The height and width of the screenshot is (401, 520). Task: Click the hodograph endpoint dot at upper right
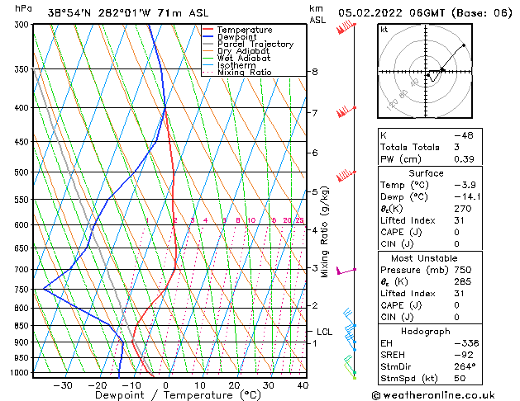464,45
